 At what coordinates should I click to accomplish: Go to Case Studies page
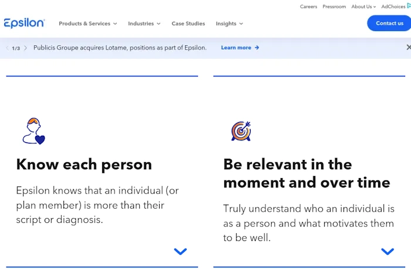pyautogui.click(x=188, y=24)
